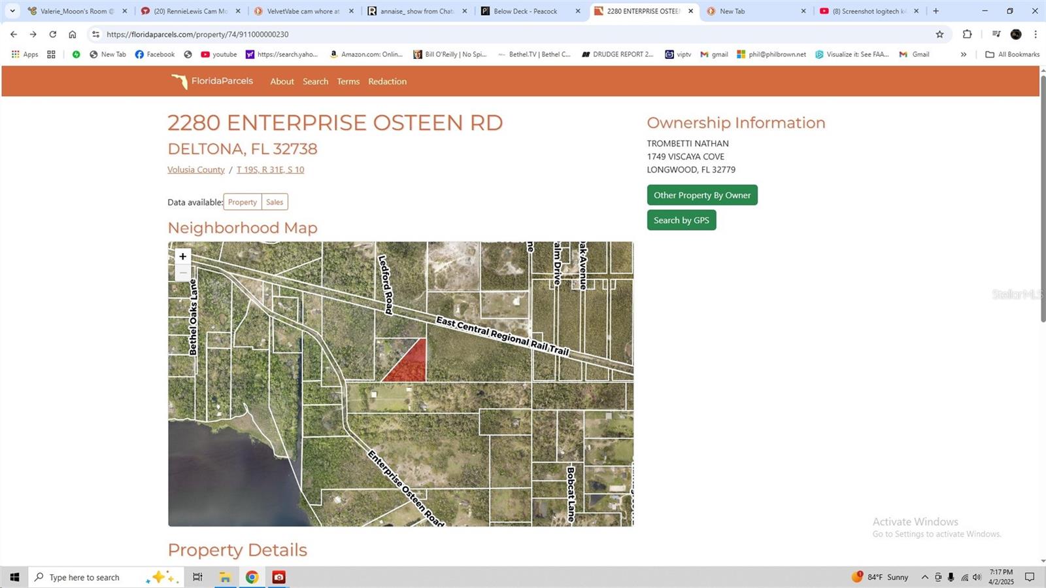Expand the tab search dropdown arrow
The image size is (1046, 588).
12,11
